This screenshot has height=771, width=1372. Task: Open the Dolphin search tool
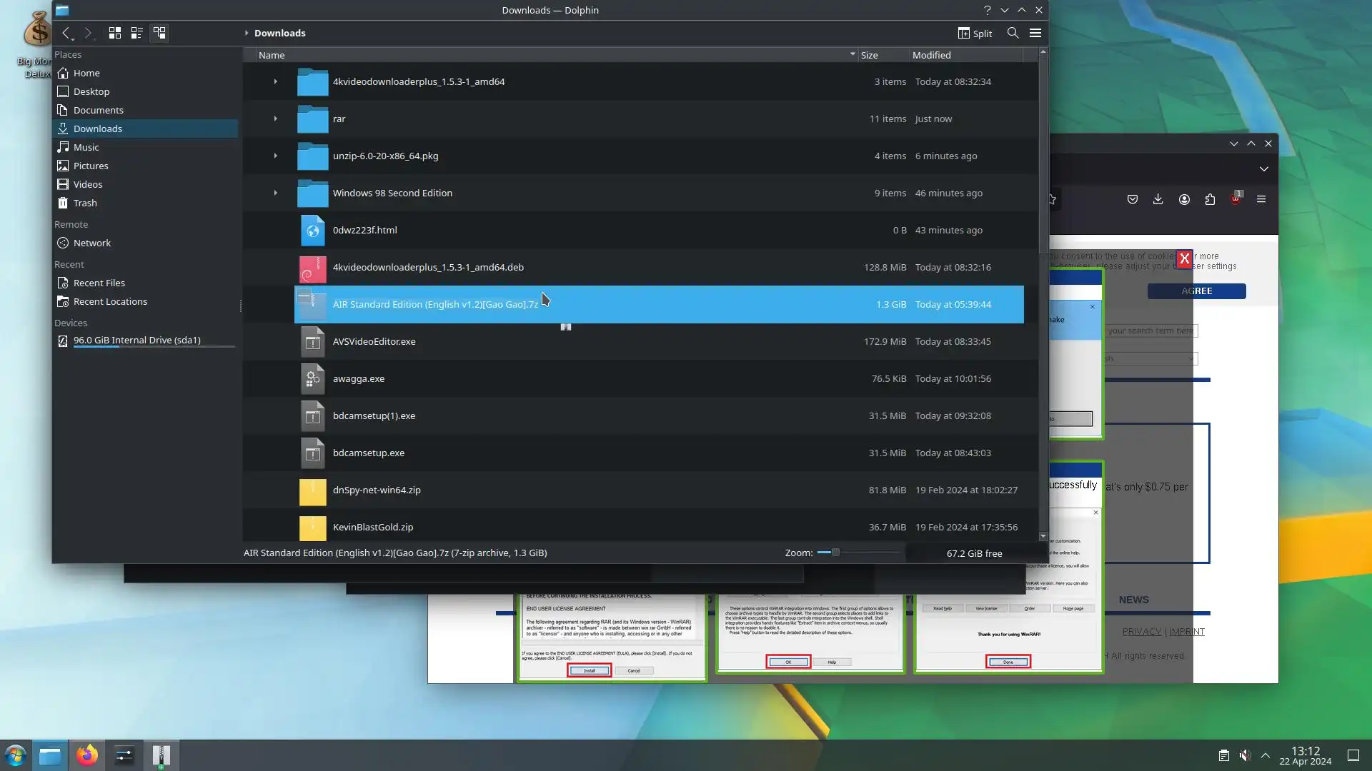pyautogui.click(x=1013, y=33)
